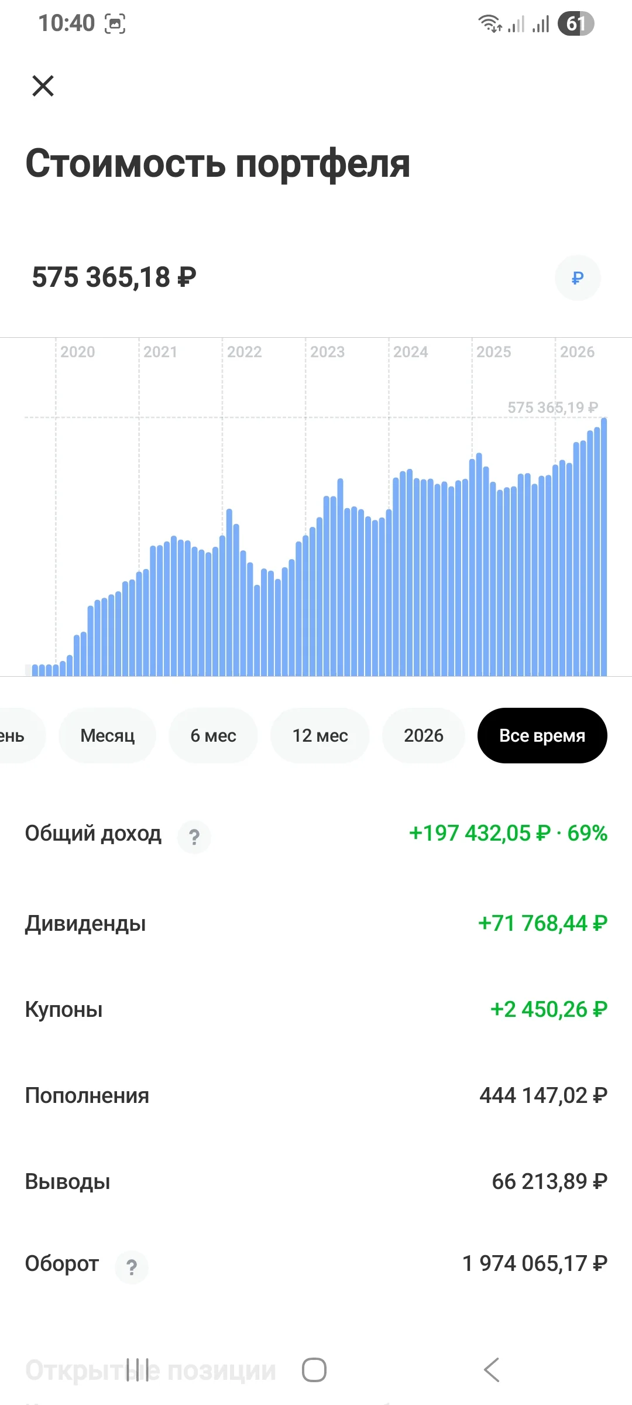Select the Месяц period chip
The image size is (632, 1405).
[x=108, y=735]
